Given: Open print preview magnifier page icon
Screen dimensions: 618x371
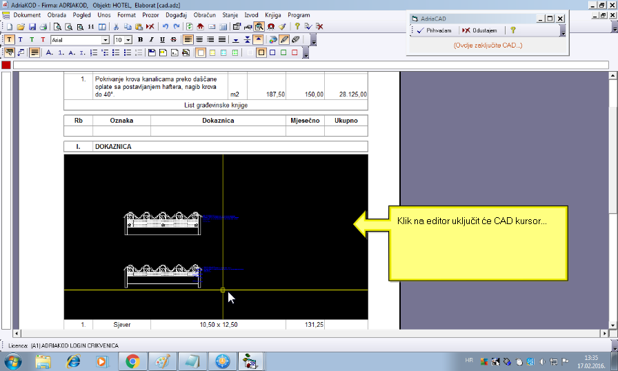Looking at the screenshot, I should [57, 27].
